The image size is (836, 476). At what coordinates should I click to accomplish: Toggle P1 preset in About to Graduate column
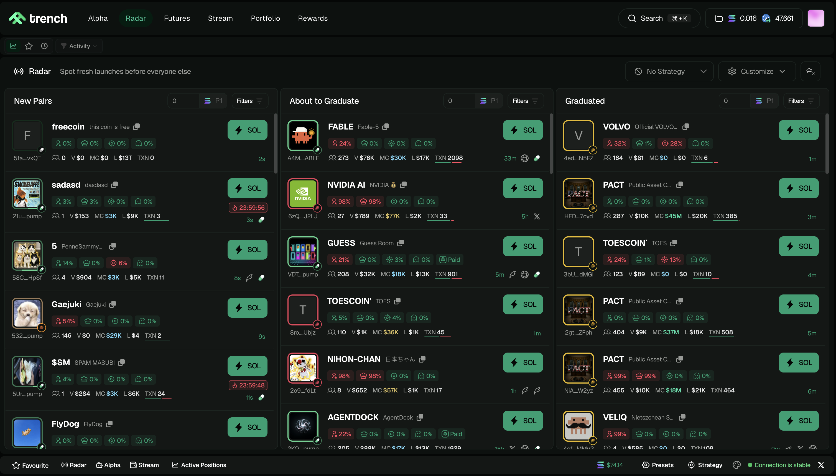[x=489, y=101]
